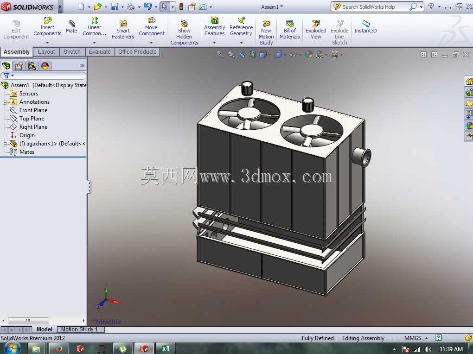Viewport: 473px width, 354px height.
Task: Expand the manager panel chevrons
Action: click(82, 65)
